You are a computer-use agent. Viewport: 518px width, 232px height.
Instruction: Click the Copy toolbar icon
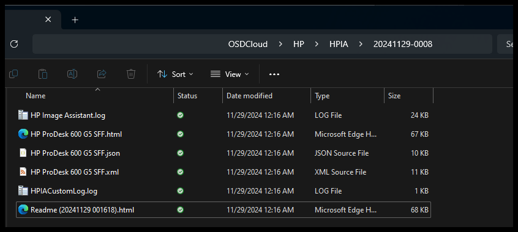13,74
